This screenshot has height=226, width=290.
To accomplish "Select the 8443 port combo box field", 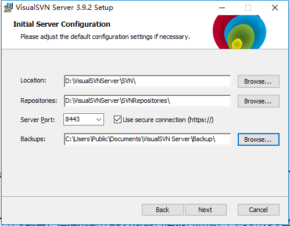I will click(x=84, y=120).
